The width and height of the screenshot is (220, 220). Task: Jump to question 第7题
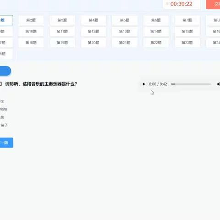pos(187,20)
